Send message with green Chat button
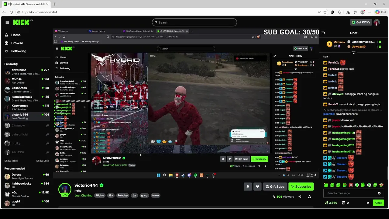389x219 pixels. coord(378,203)
